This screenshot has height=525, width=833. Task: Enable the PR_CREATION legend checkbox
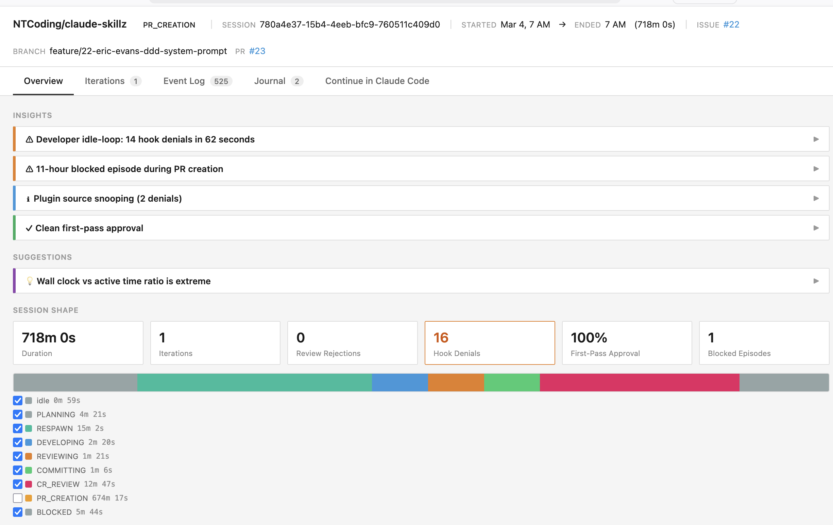(x=18, y=498)
